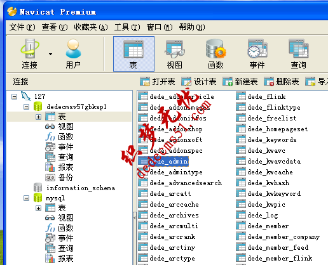Switch to 视图 (View) in toolbar
This screenshot has width=328, height=265.
(x=175, y=54)
